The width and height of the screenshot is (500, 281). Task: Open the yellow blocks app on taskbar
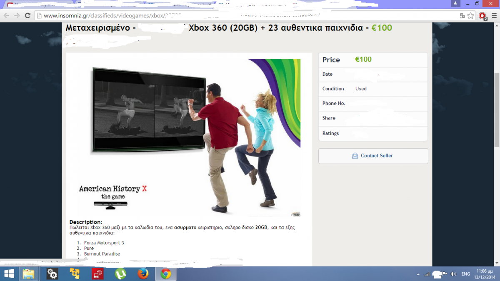tap(75, 274)
